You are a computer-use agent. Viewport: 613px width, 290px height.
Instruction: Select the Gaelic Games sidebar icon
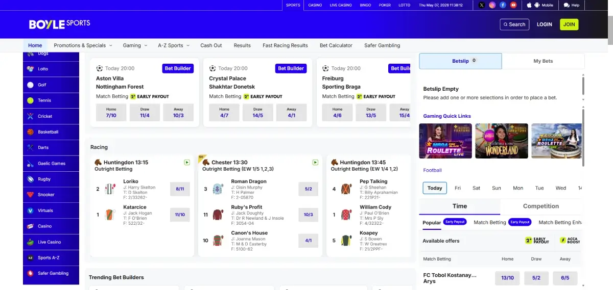[x=31, y=163]
